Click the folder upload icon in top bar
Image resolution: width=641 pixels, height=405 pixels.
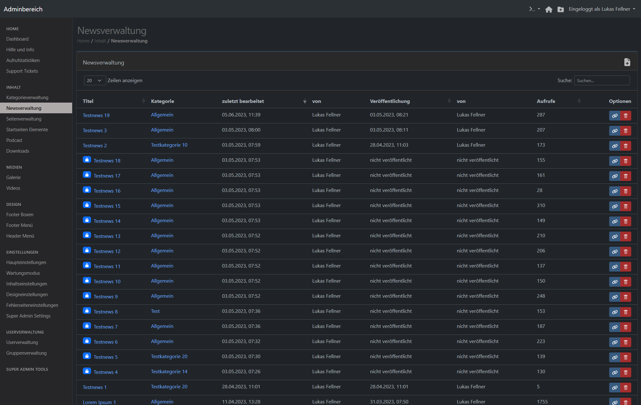point(561,9)
